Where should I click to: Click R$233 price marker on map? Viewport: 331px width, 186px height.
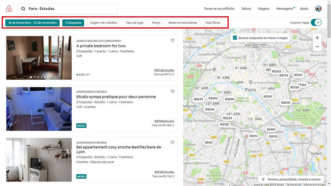[x=199, y=99]
